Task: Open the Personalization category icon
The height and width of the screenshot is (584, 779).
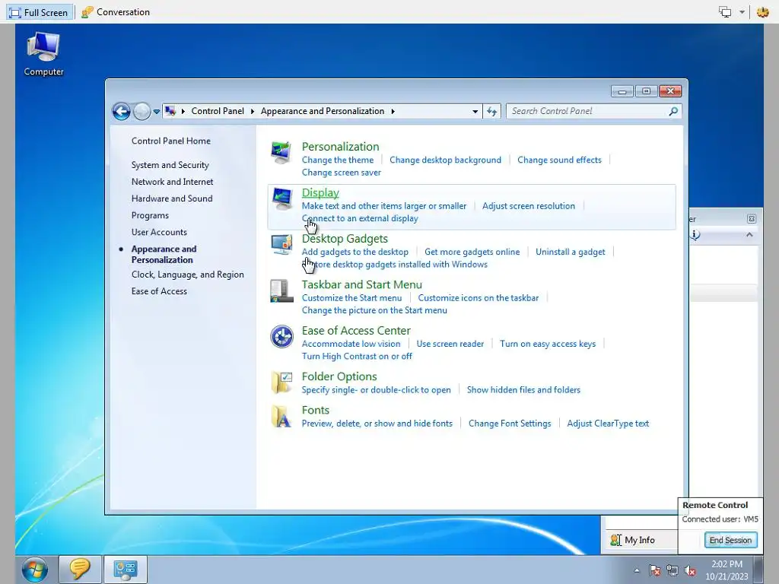Action: 281,152
